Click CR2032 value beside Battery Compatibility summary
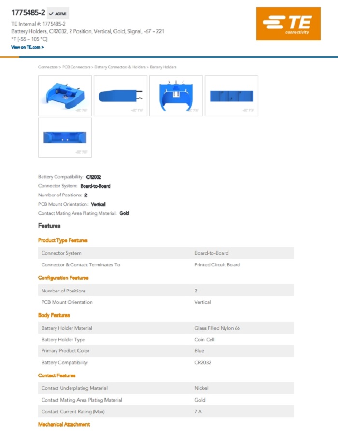The image size is (338, 431). [x=94, y=177]
